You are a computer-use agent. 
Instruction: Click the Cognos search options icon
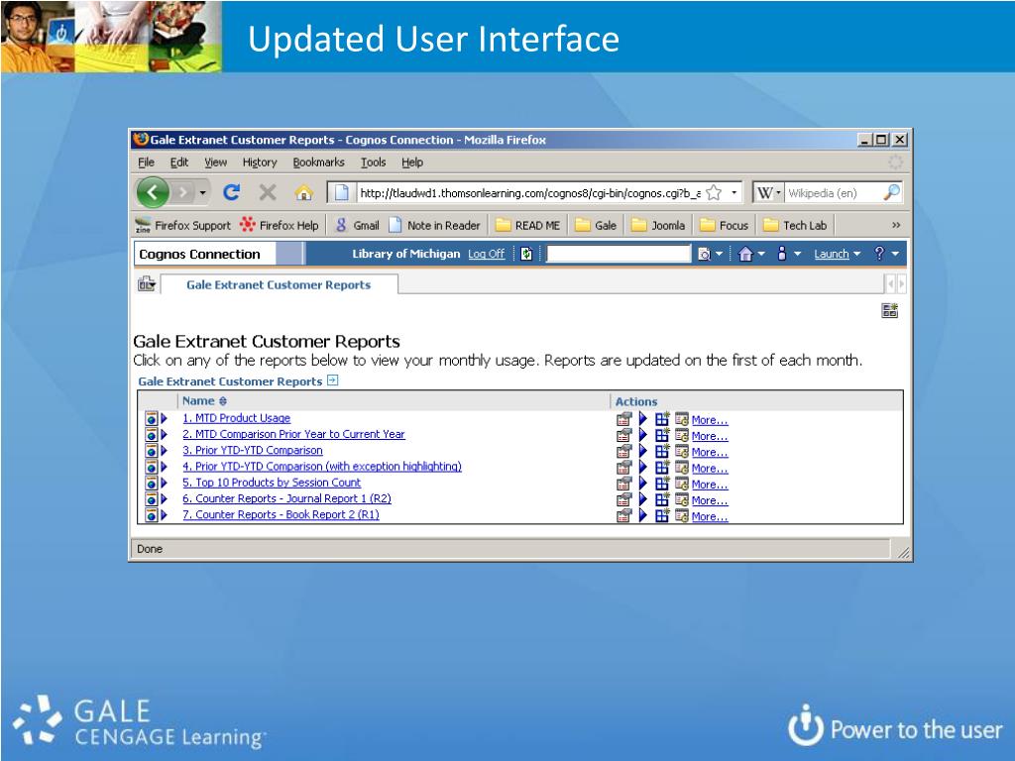pyautogui.click(x=704, y=254)
